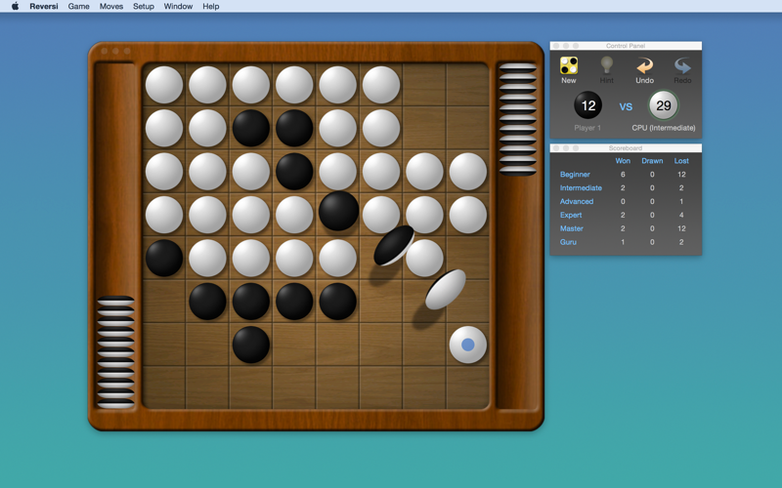Click the Scoreboard title bar
This screenshot has width=782, height=488.
point(626,148)
